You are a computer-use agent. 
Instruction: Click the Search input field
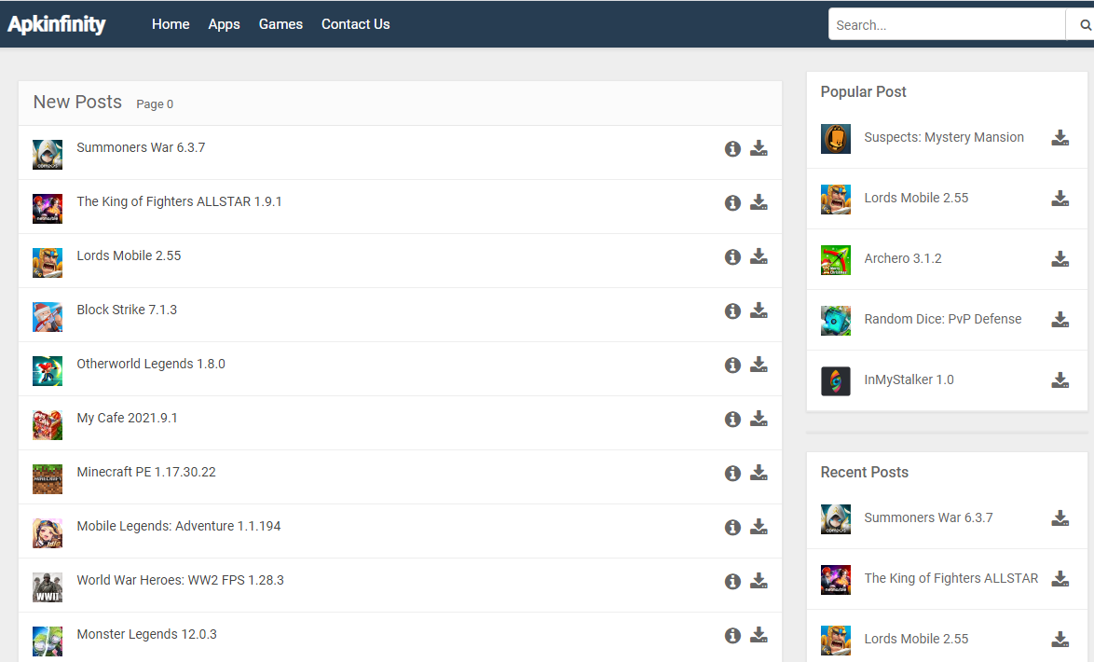[x=946, y=25]
